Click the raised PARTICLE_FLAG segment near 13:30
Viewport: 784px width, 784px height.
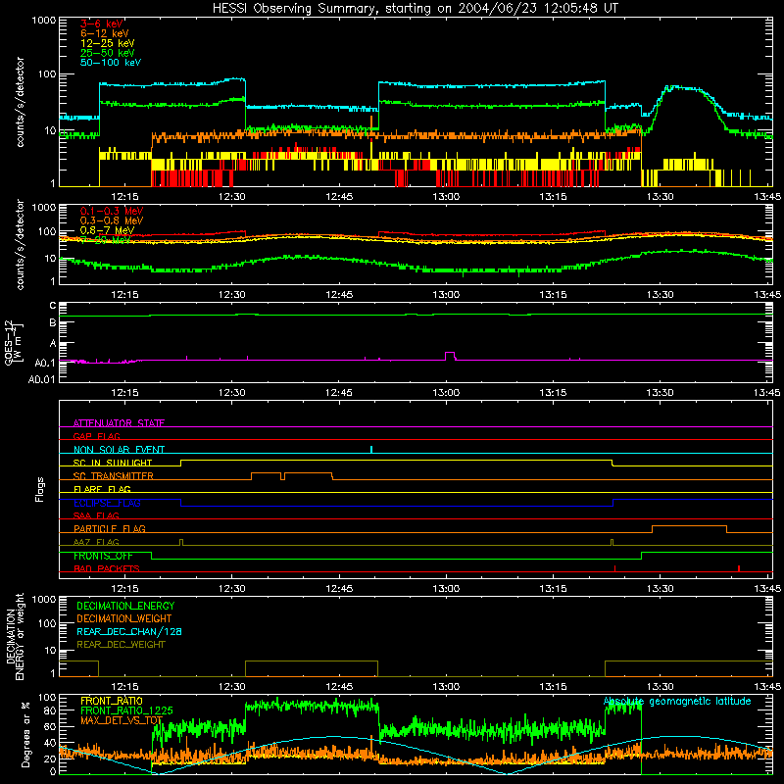[689, 526]
